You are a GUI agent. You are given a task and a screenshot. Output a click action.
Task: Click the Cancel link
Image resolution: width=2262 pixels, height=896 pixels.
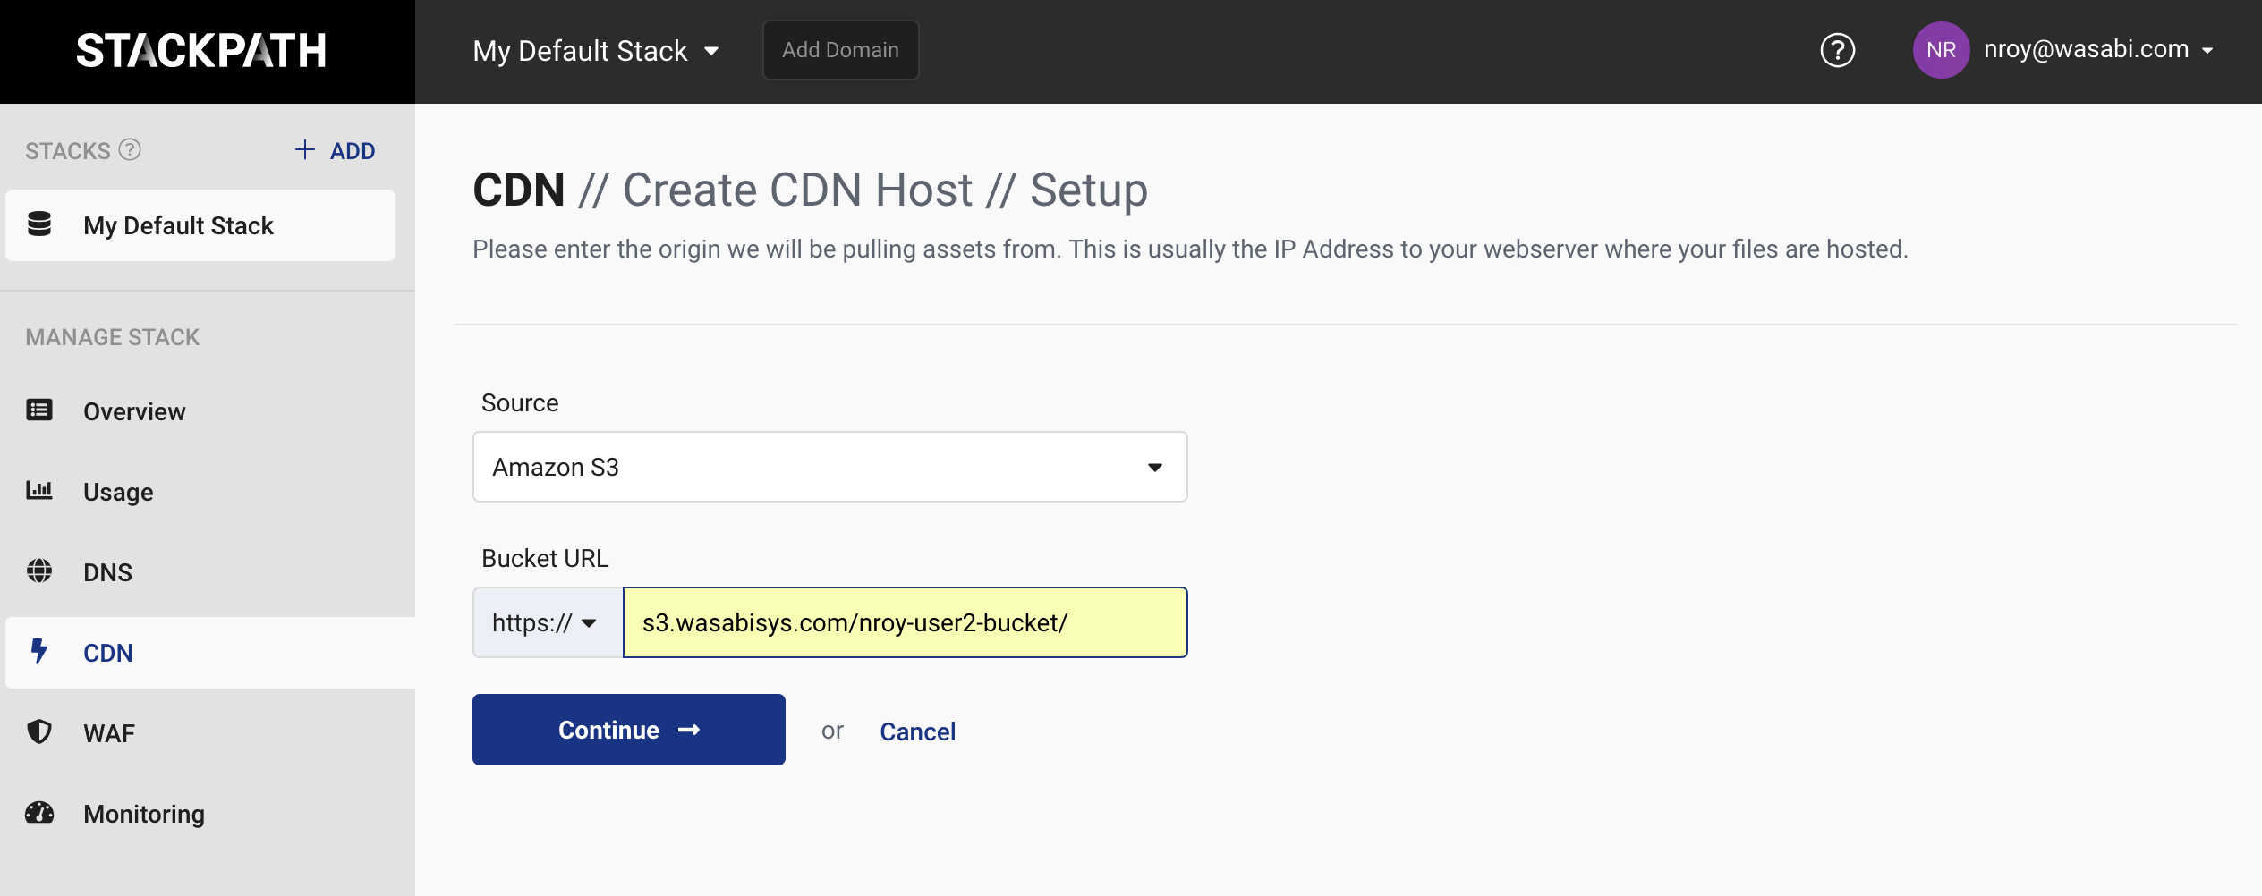tap(917, 731)
